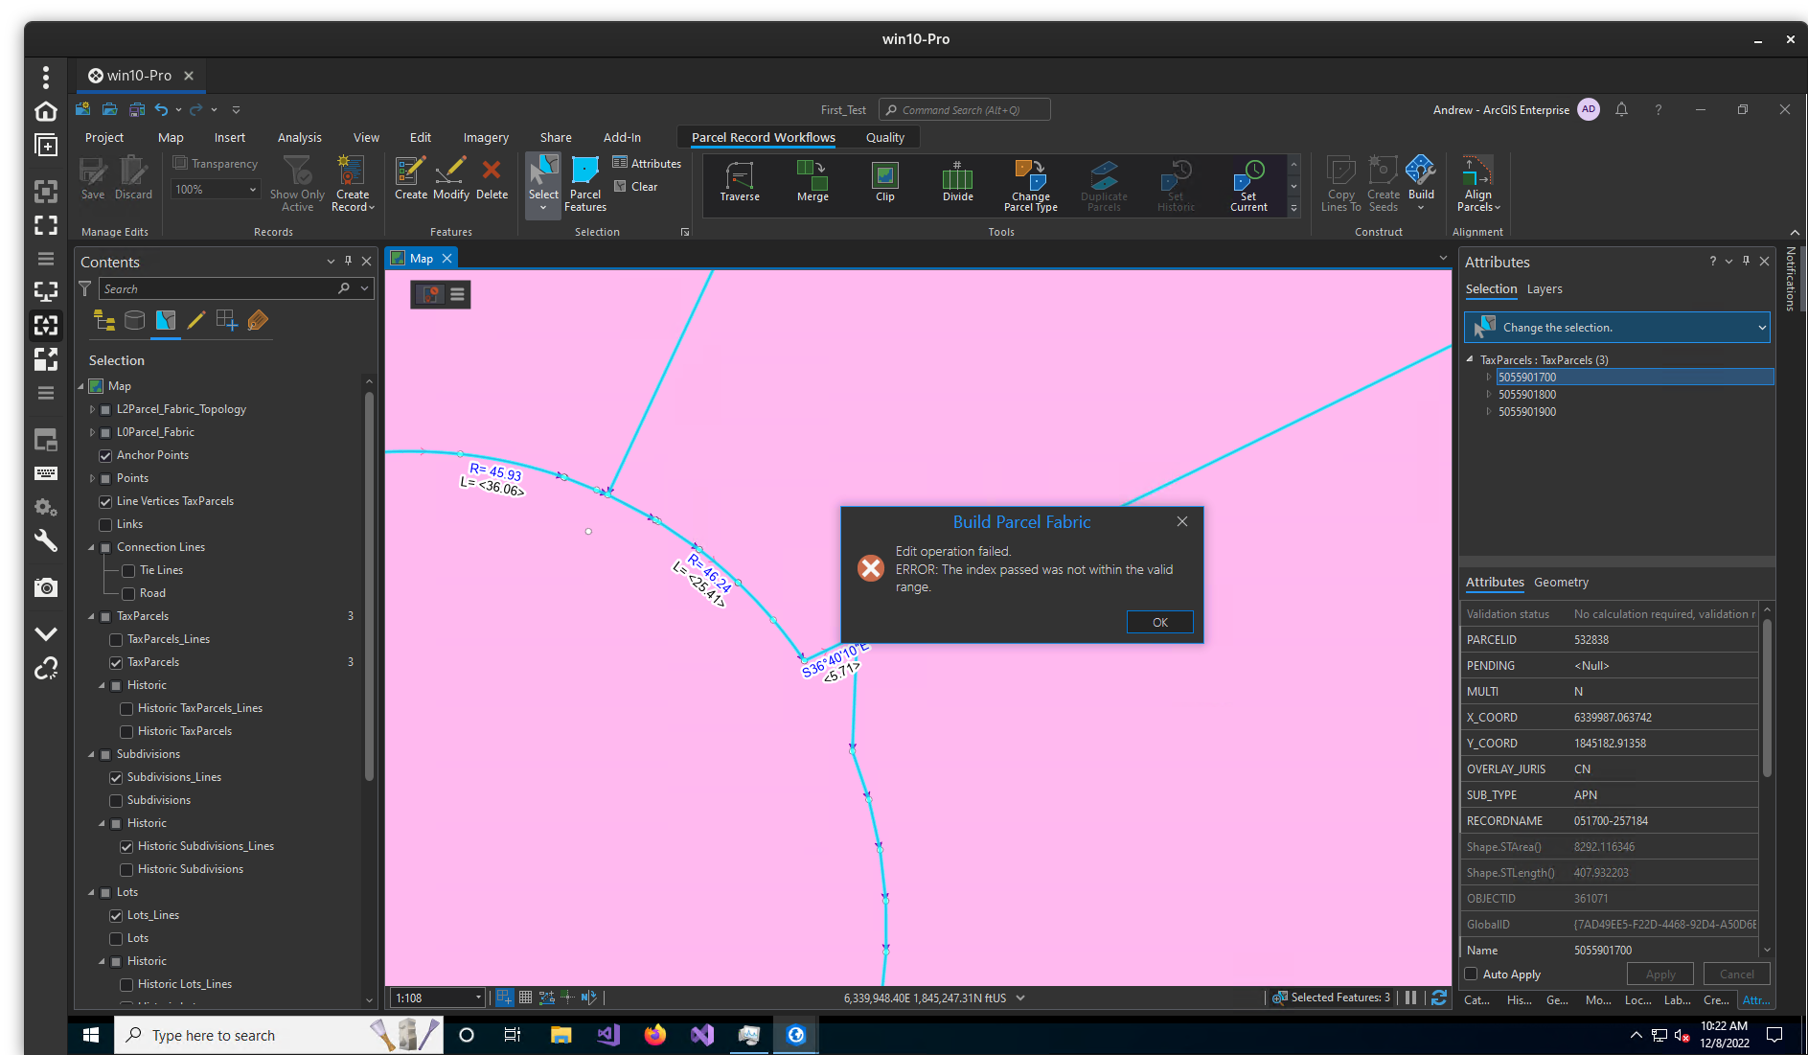The height and width of the screenshot is (1055, 1808).
Task: Open File Explorer from the taskbar
Action: pyautogui.click(x=561, y=1035)
